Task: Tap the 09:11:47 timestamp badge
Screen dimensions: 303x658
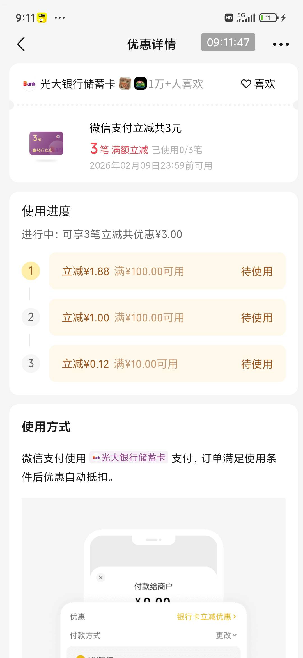Action: point(228,42)
